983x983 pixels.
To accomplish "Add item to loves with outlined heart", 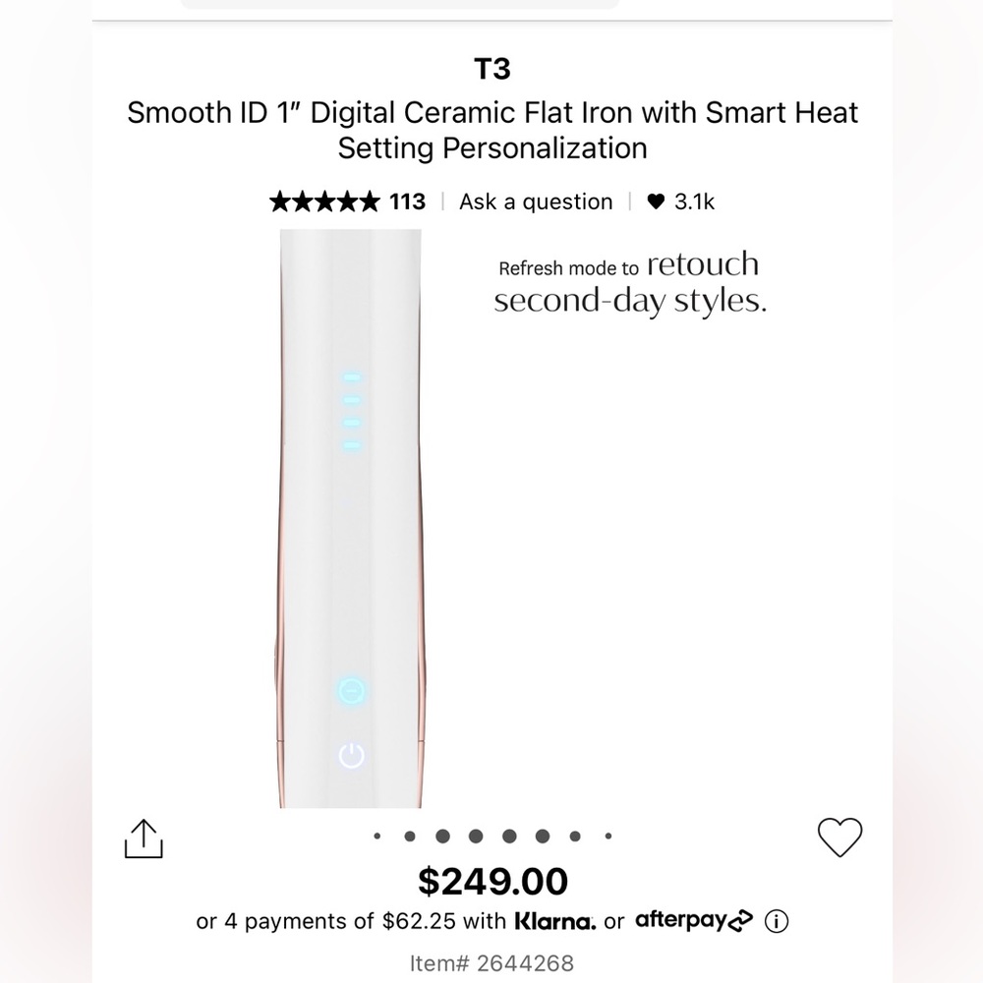I will click(839, 838).
